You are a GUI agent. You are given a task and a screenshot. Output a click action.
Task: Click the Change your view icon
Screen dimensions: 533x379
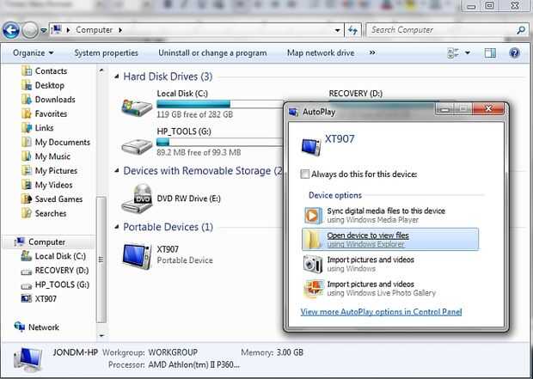click(x=453, y=53)
